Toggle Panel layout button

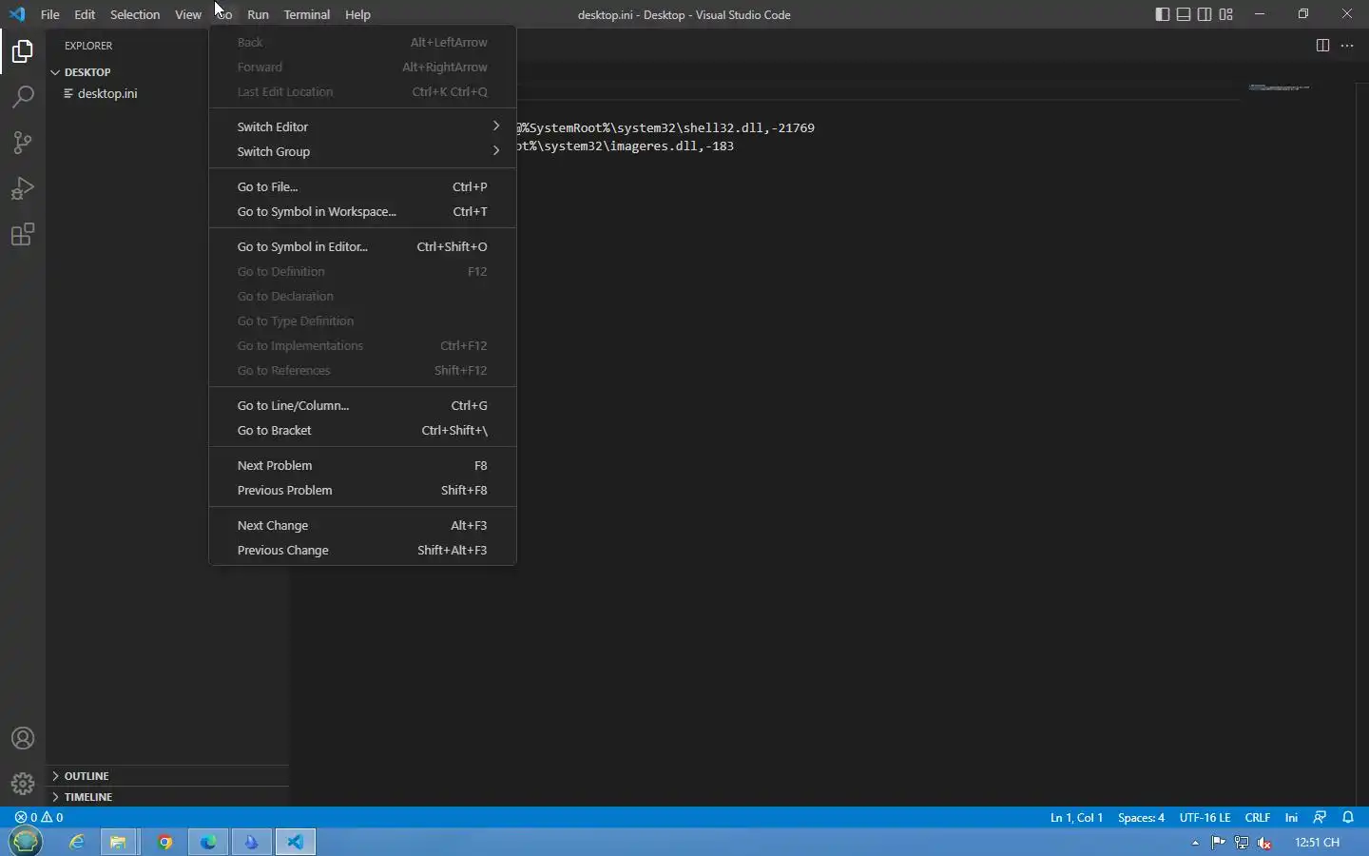(1184, 14)
